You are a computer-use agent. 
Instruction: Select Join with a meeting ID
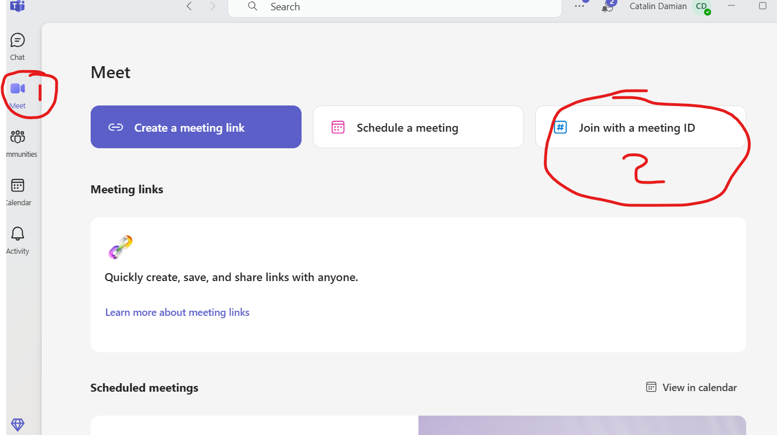coord(640,127)
